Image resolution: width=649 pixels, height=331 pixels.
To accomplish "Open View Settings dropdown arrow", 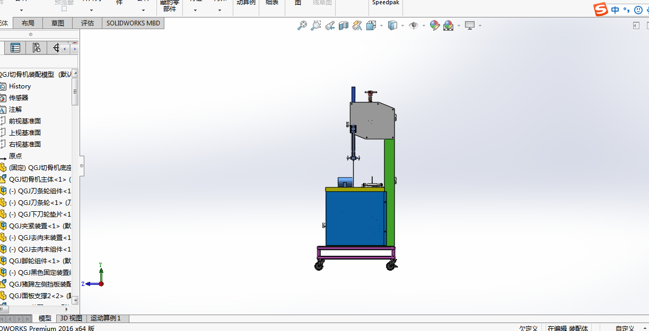I will 480,25.
